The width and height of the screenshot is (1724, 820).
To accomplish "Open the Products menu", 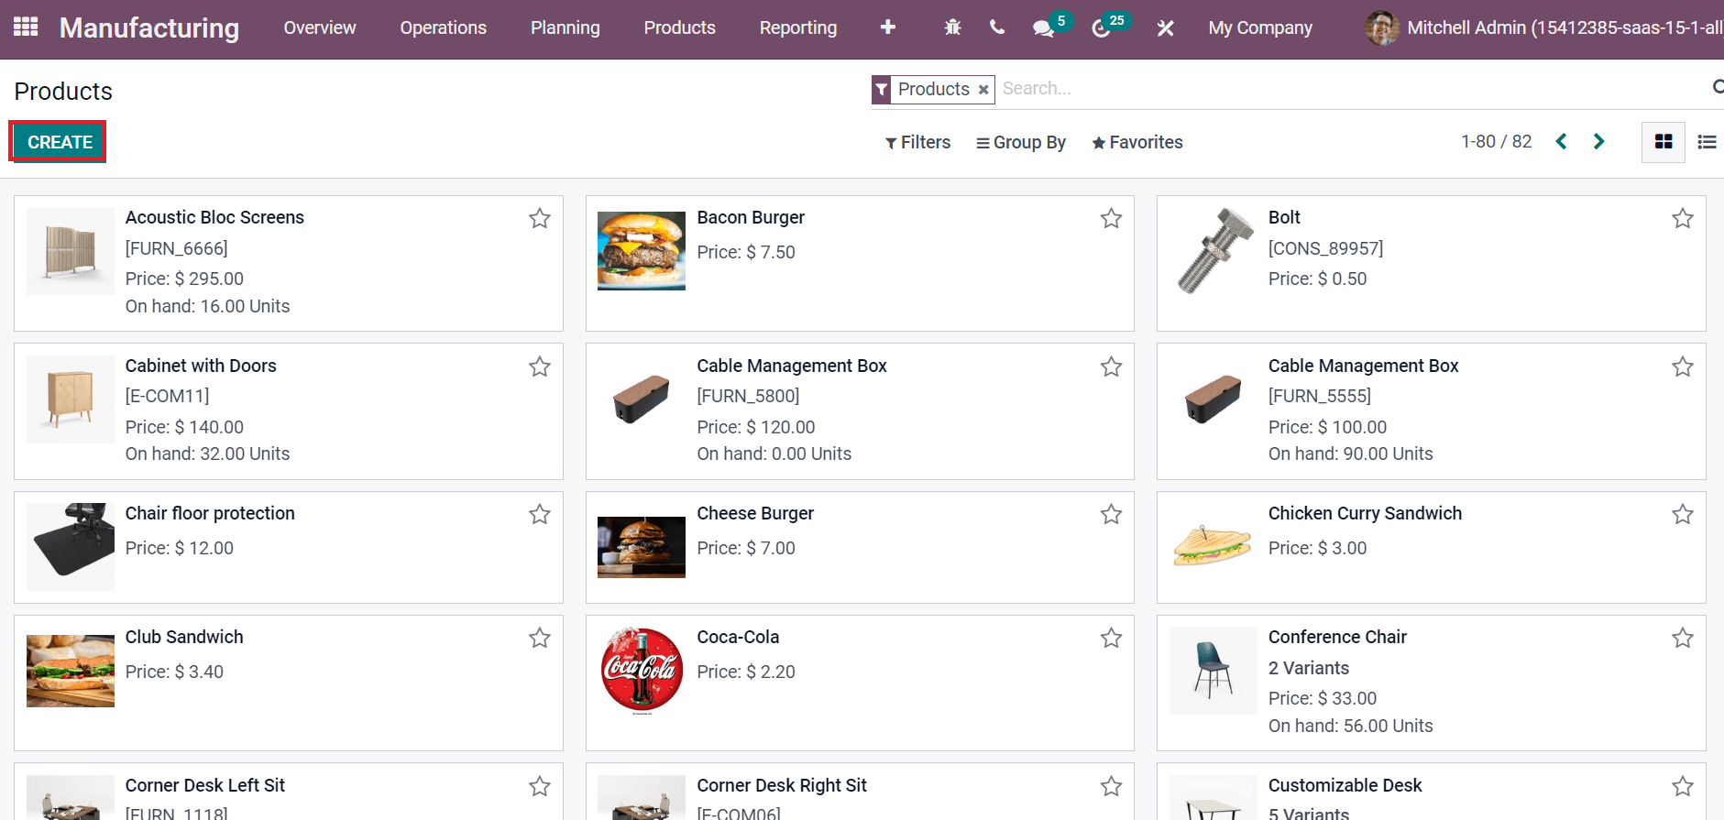I will click(680, 28).
